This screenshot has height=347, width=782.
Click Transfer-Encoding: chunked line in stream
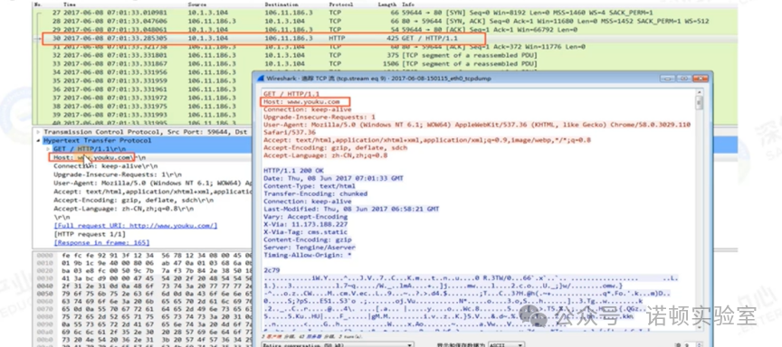pos(315,193)
